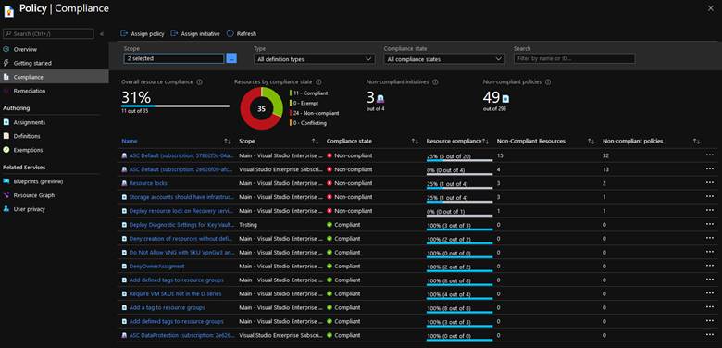Screen dimensions: 722x348
Task: Open ellipsis menu for Resource locks row
Action: coord(710,182)
